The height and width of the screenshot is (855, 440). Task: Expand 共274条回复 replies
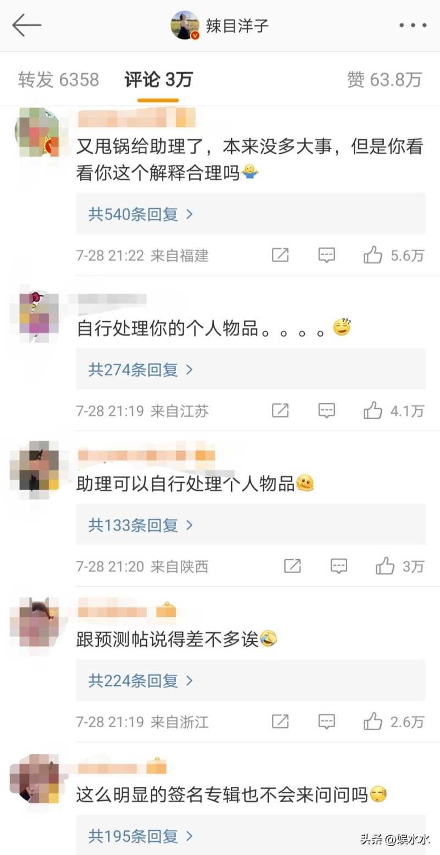250,369
